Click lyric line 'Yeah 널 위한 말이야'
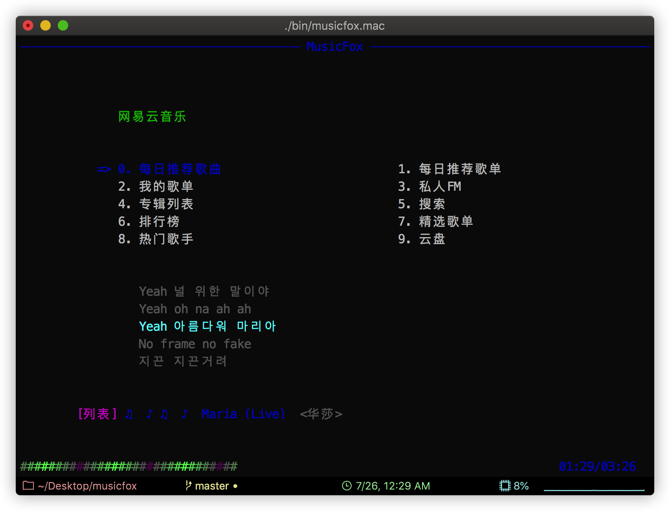670x511 pixels. (204, 291)
